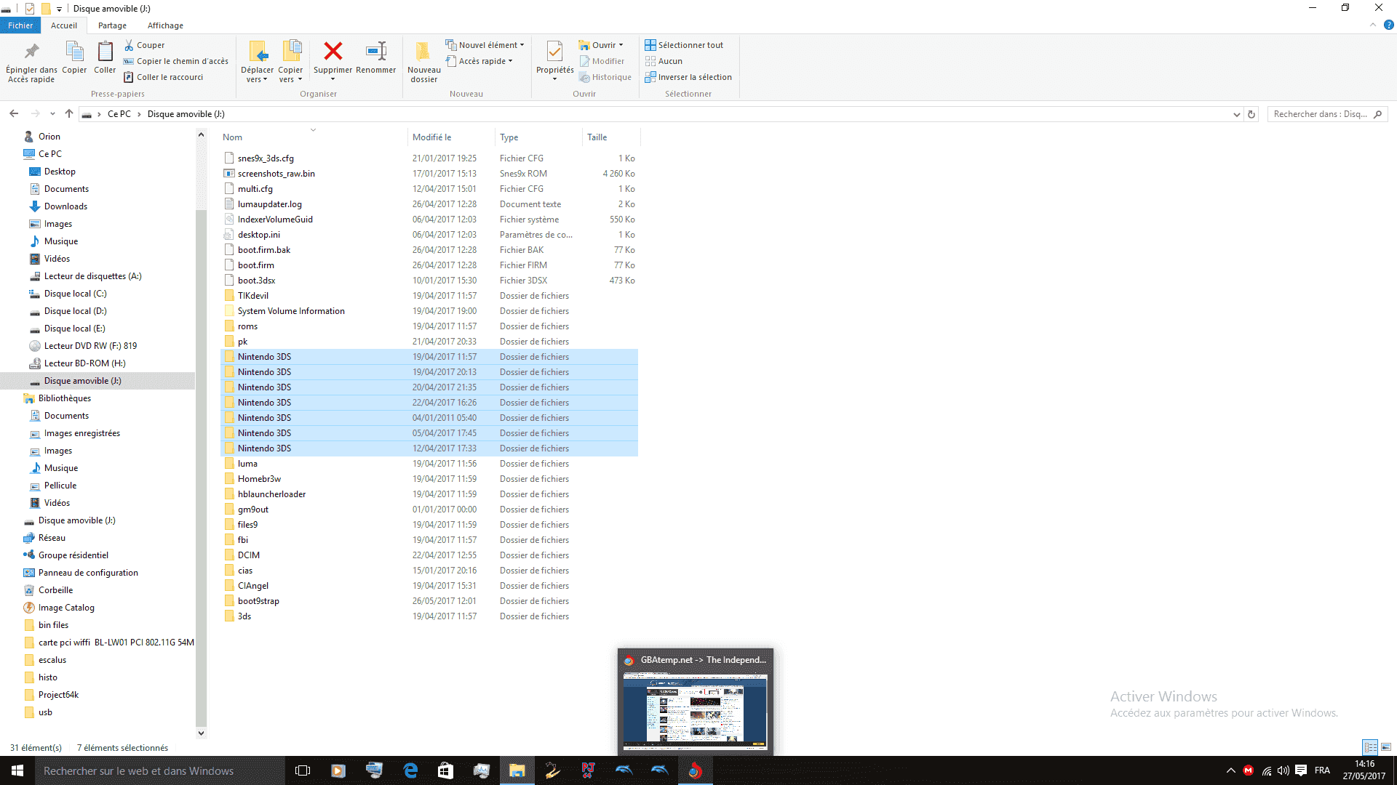Switch to the Affichage ribbon tab
Image resolution: width=1397 pixels, height=785 pixels.
(165, 25)
